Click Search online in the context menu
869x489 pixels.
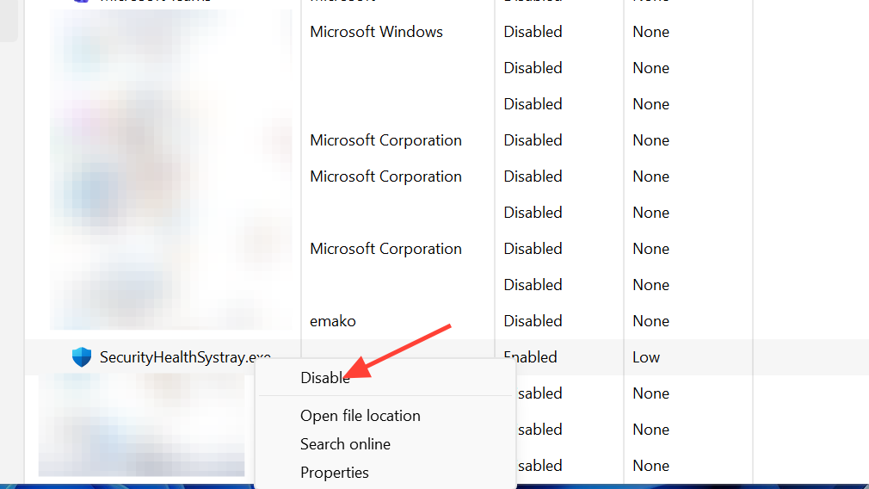click(345, 444)
